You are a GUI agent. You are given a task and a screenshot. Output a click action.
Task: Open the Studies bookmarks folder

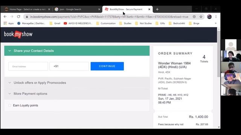coord(125,23)
